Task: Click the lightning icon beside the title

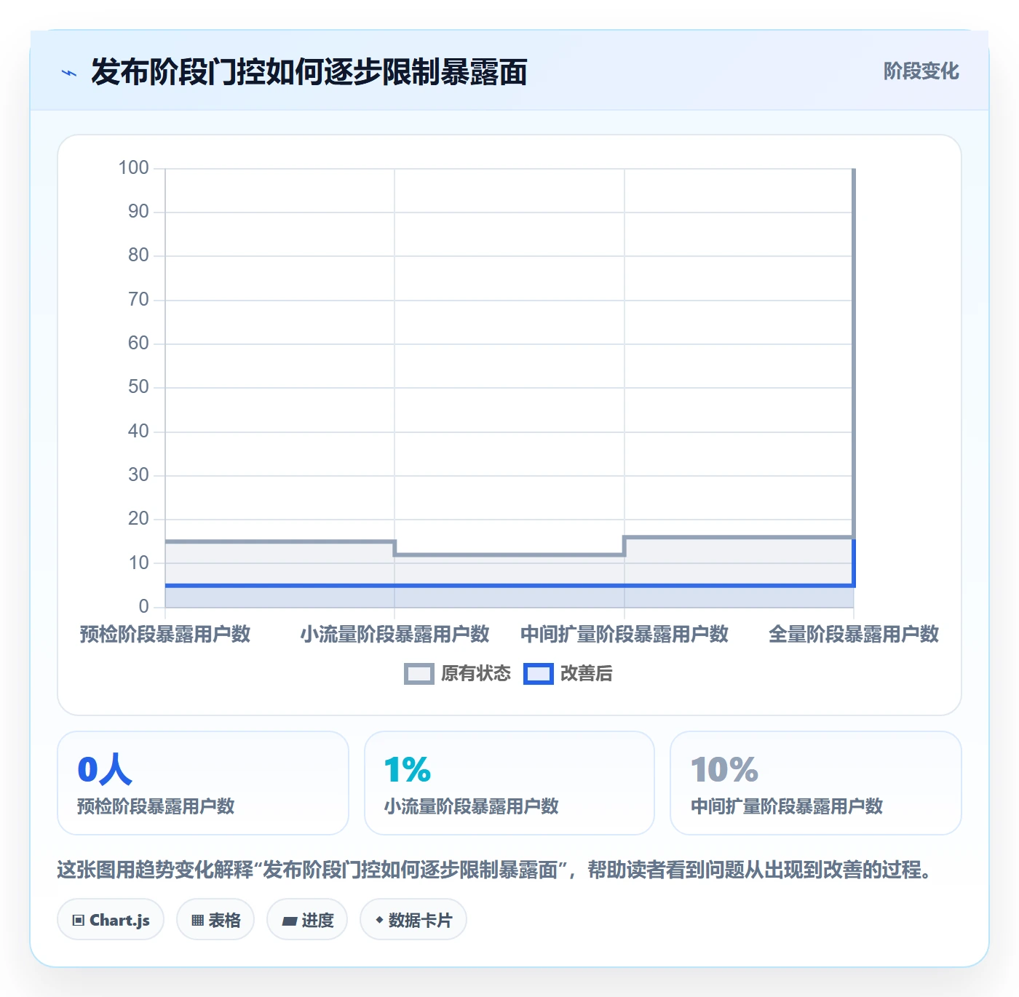Action: pyautogui.click(x=69, y=73)
